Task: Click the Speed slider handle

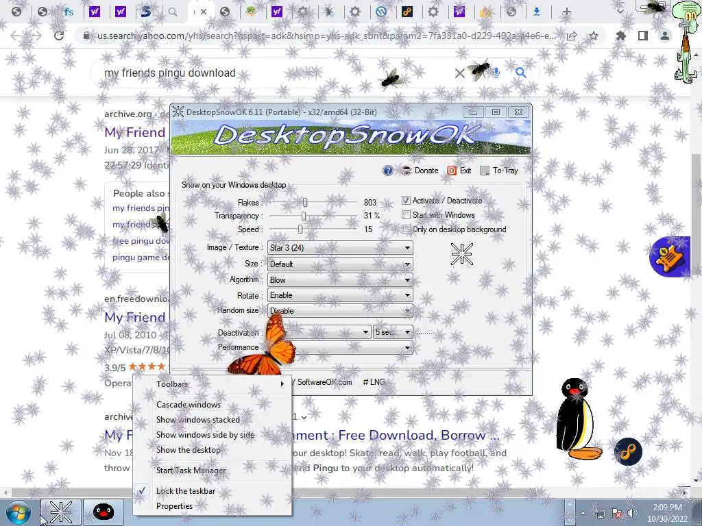Action: tap(300, 229)
